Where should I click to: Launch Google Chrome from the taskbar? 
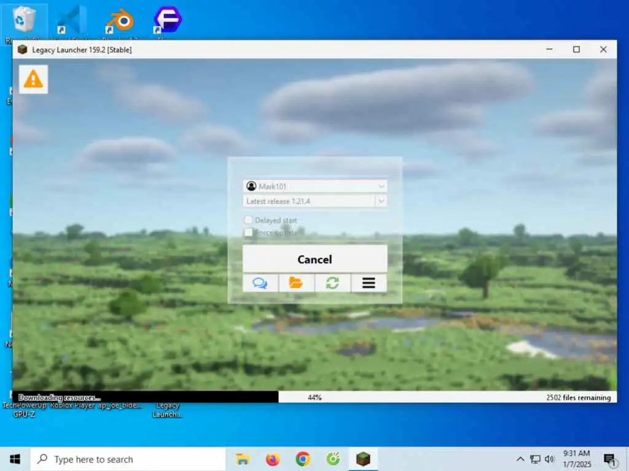point(303,459)
